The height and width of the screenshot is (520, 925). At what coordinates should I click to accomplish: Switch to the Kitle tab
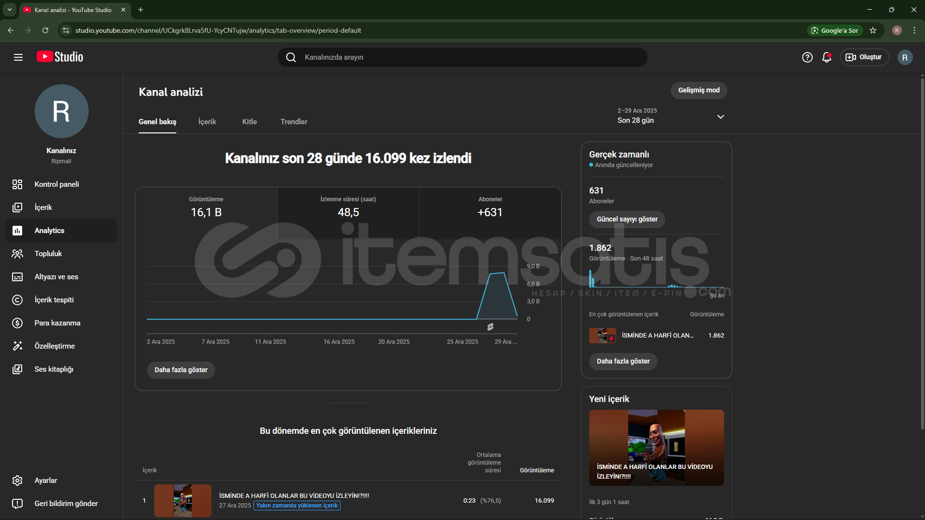coord(249,122)
